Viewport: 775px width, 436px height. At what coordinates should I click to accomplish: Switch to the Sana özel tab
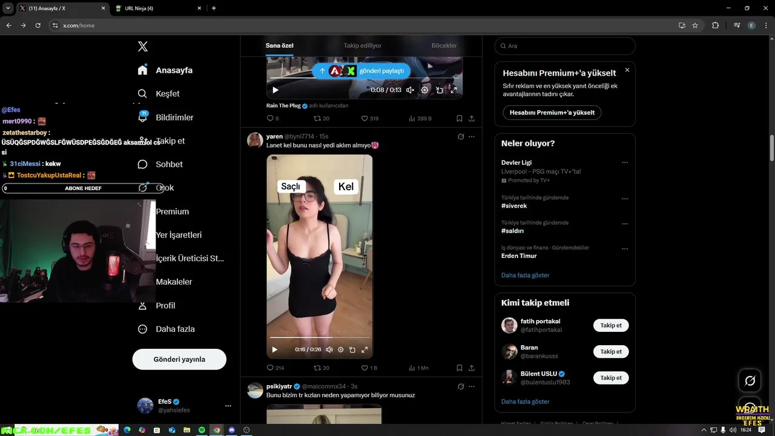279,45
